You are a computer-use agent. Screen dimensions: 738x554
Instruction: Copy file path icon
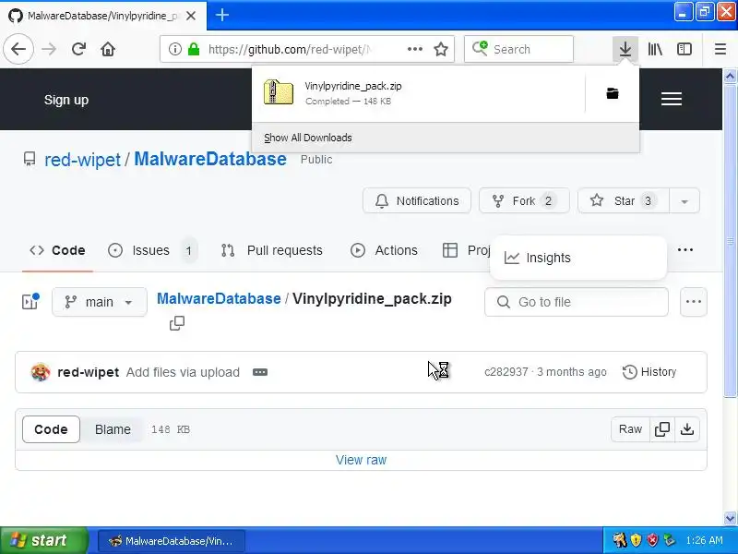pyautogui.click(x=177, y=323)
